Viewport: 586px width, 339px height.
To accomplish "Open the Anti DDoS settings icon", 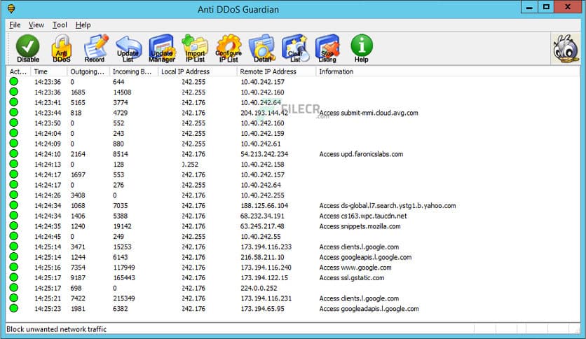I will 61,48.
